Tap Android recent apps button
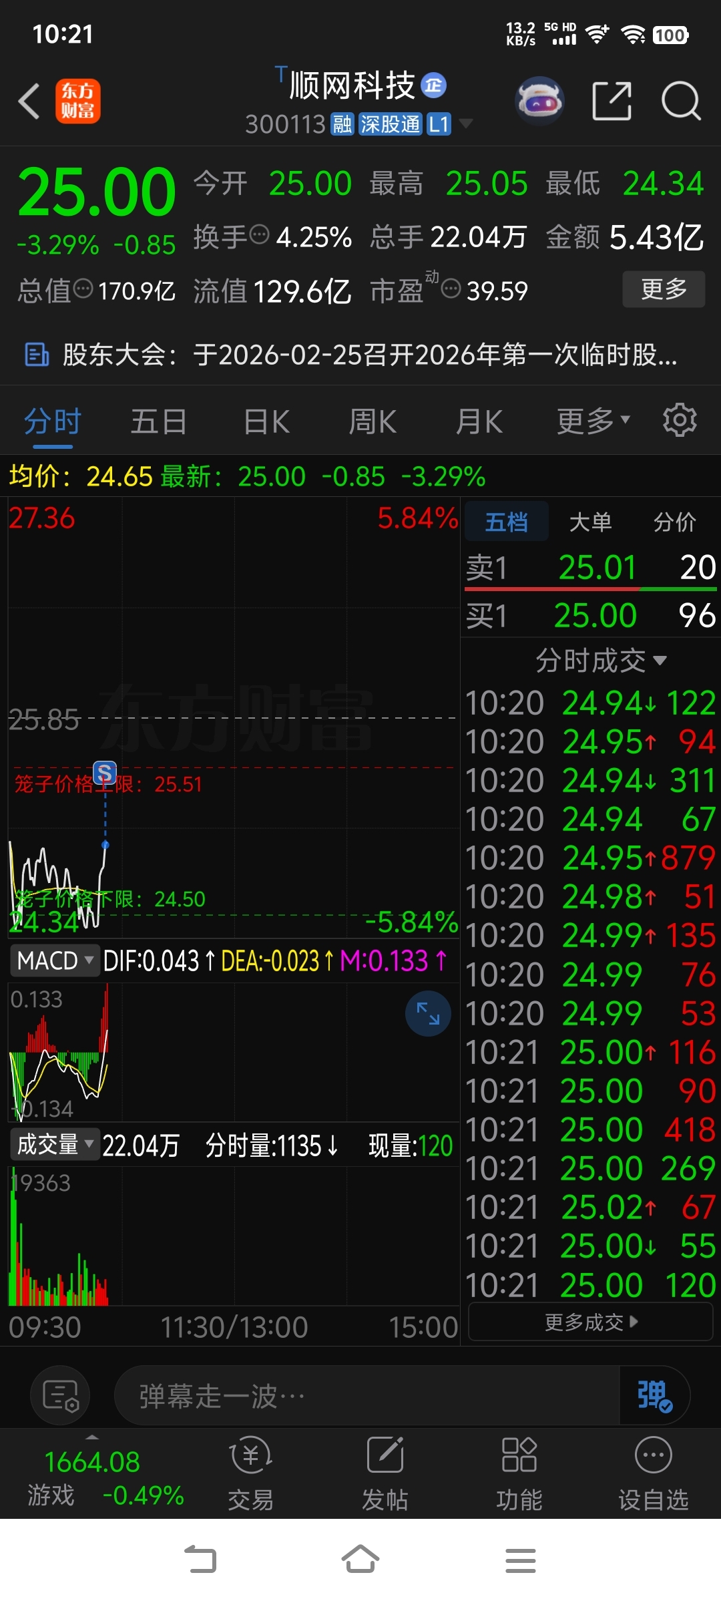The height and width of the screenshot is (1603, 721). tap(521, 1560)
